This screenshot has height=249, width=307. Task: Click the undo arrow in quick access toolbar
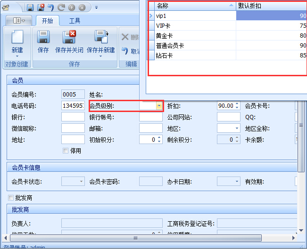tap(51, 8)
